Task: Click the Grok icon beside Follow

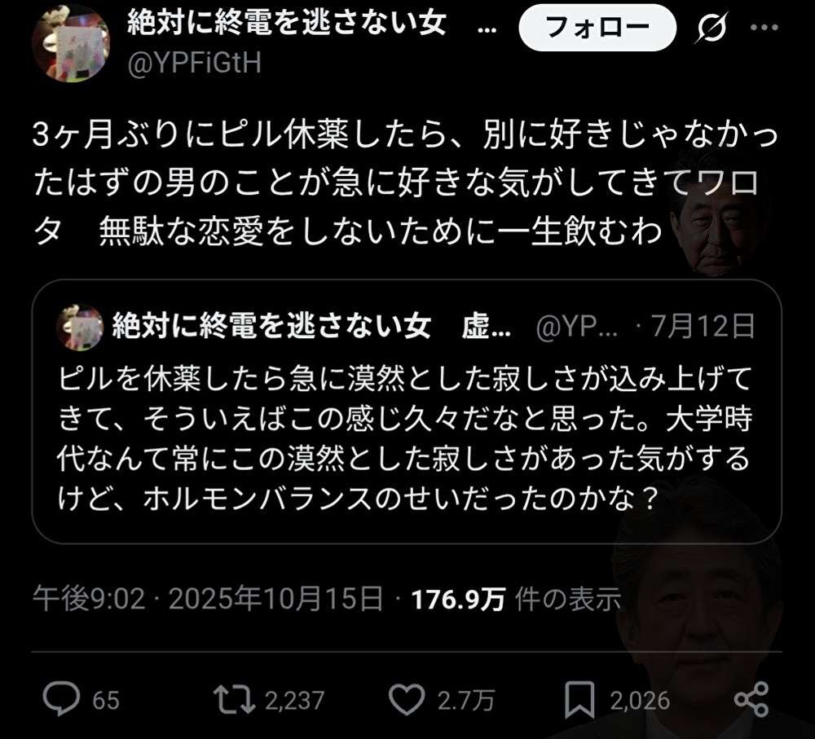Action: pos(711,27)
